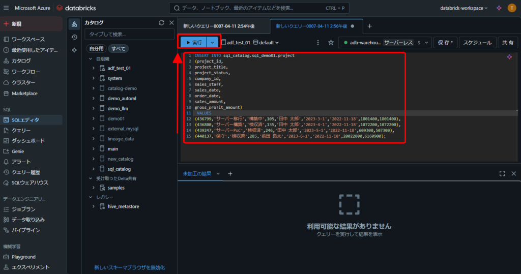521x274 pixels.
Task: Select the 未加工の結果 tab
Action: [x=197, y=174]
